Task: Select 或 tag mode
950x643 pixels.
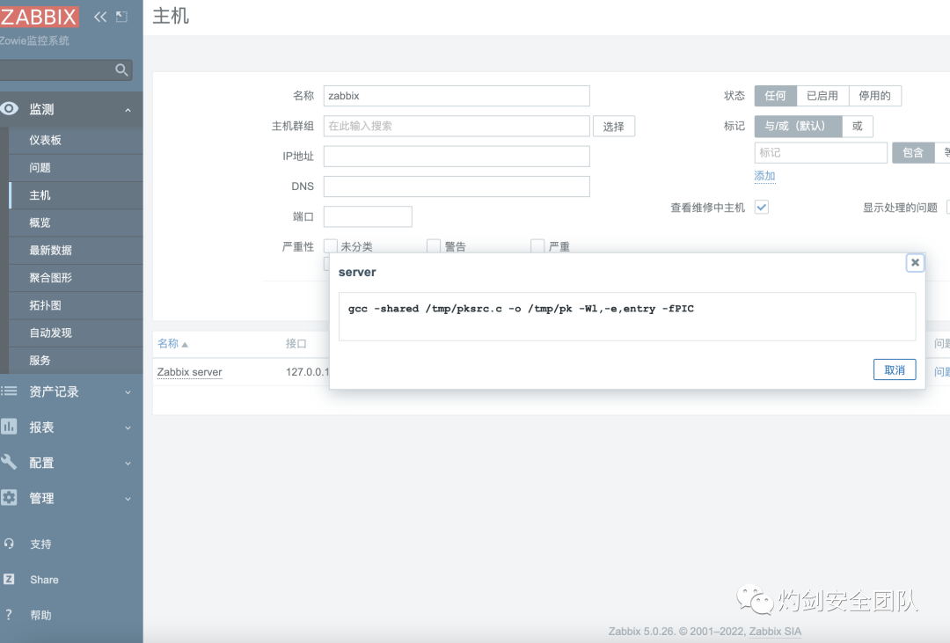Action: pyautogui.click(x=858, y=126)
